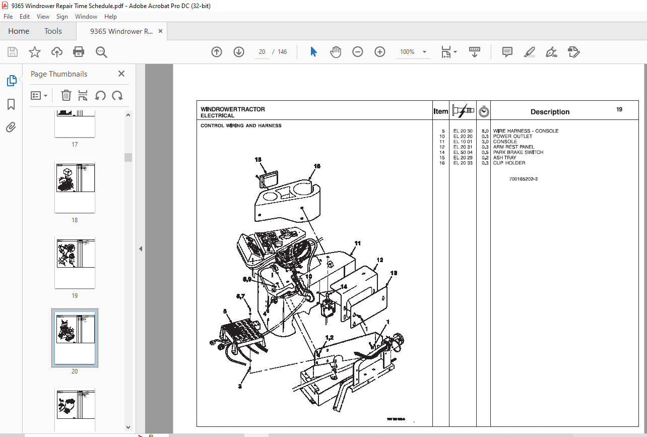The width and height of the screenshot is (647, 437).
Task: Click part number '700165202-3' text
Action: (523, 179)
